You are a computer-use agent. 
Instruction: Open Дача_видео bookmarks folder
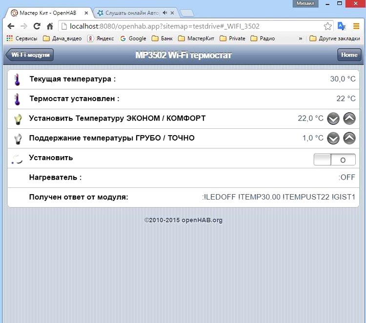pos(62,38)
